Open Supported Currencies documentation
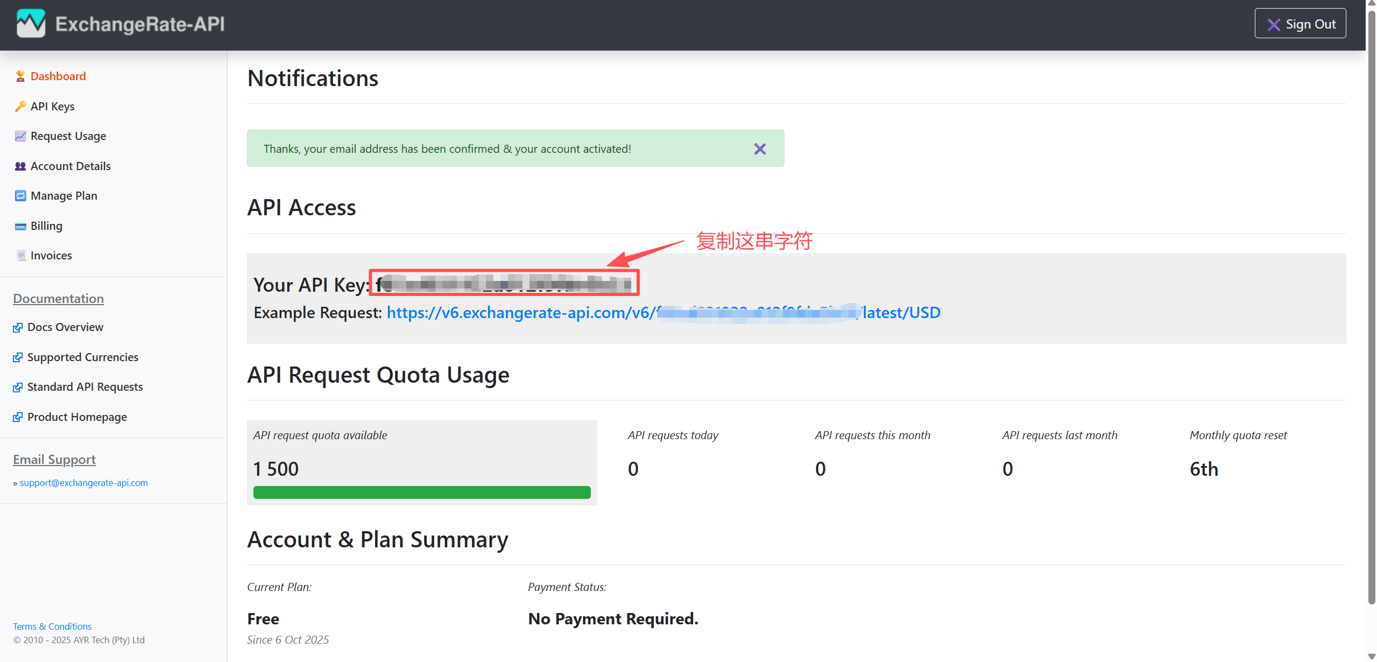 point(82,357)
